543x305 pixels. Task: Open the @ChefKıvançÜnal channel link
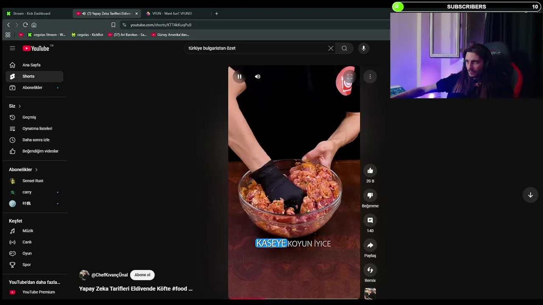click(109, 275)
